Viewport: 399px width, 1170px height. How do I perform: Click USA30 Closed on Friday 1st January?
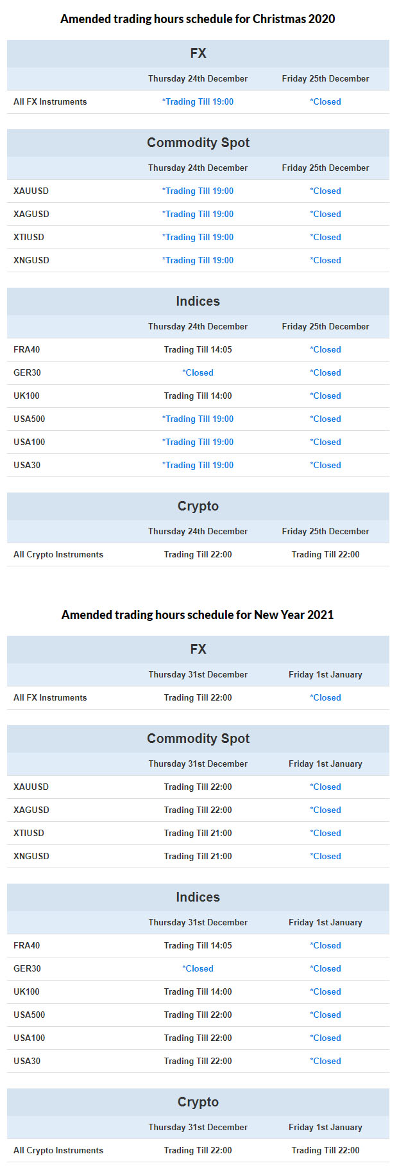tap(325, 1061)
